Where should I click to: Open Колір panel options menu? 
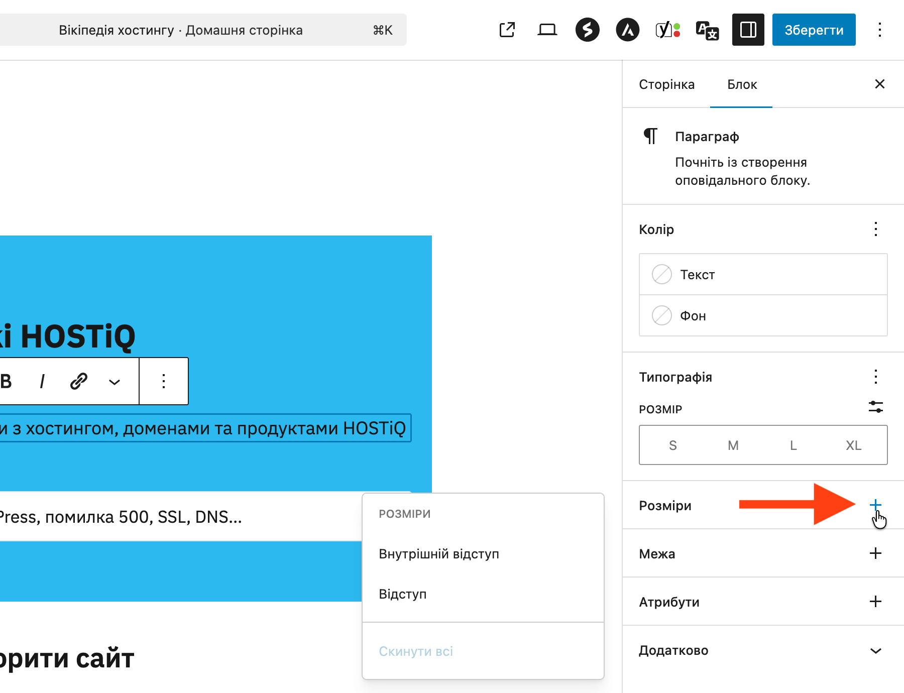pos(875,229)
